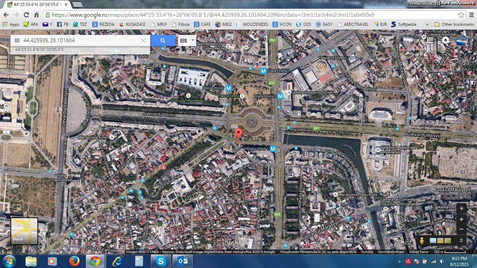
Task: Open the Other bookmarks folder
Action: tap(454, 24)
